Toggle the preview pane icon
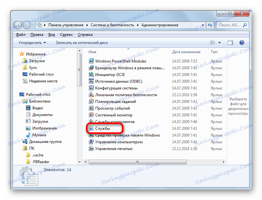 point(230,43)
